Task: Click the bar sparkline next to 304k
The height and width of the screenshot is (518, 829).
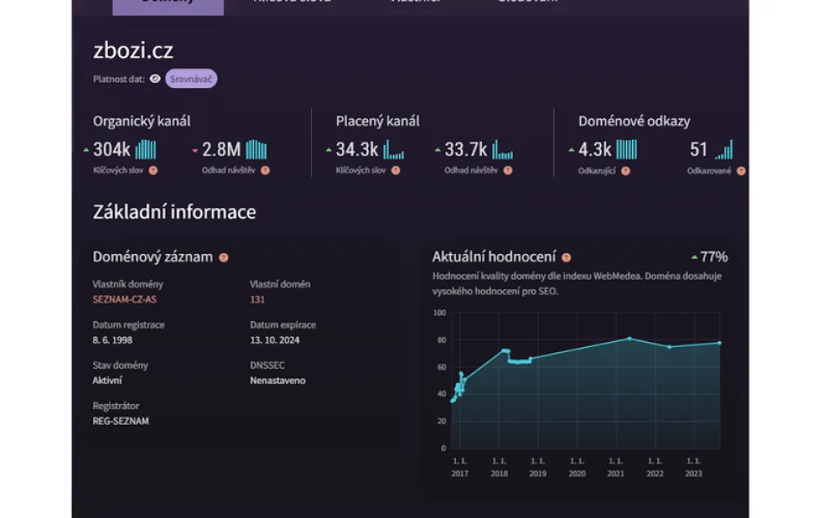Action: click(x=145, y=149)
